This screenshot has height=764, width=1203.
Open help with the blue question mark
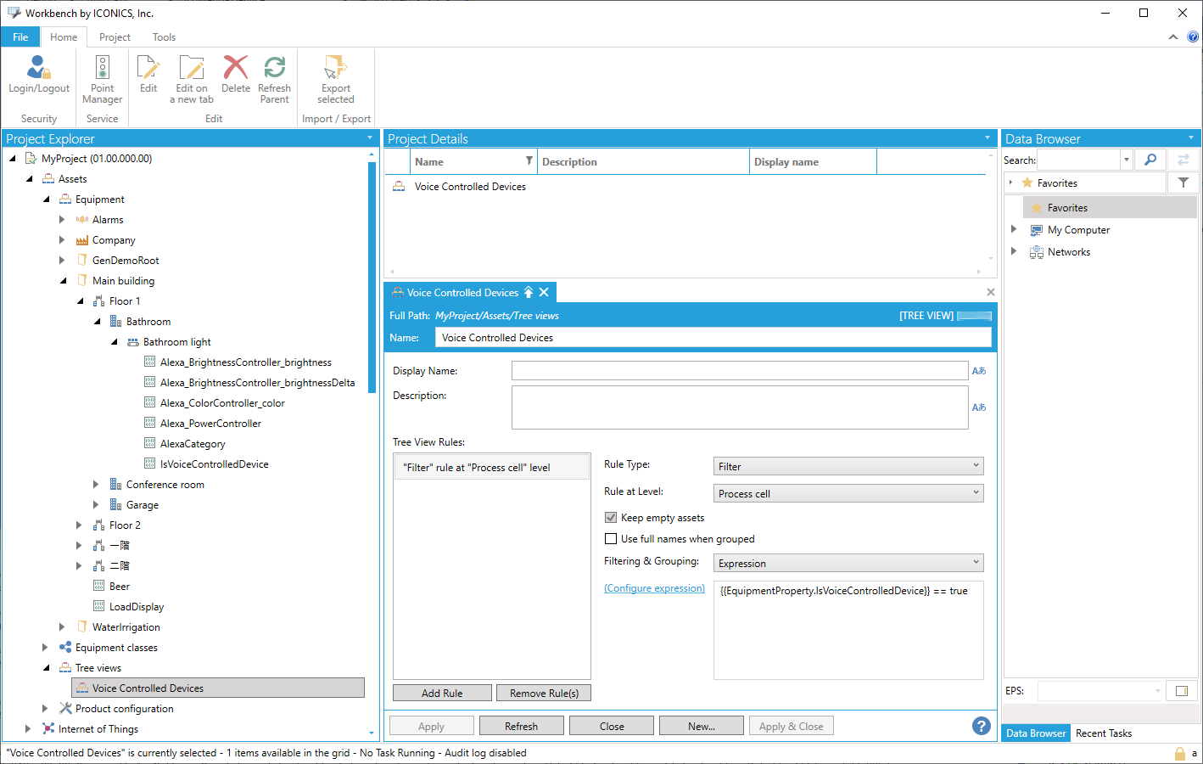pyautogui.click(x=981, y=726)
